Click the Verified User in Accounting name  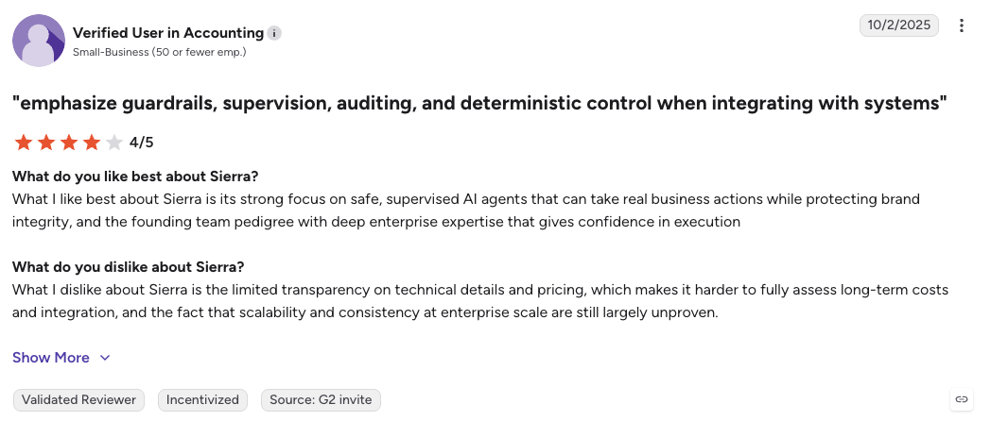[168, 33]
